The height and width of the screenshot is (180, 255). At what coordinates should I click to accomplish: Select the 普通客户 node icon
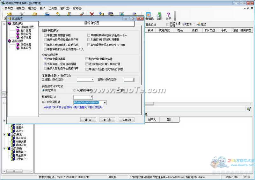[x=13, y=152]
